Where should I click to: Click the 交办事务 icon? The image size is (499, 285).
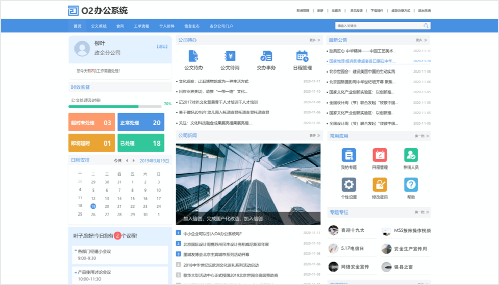click(266, 57)
